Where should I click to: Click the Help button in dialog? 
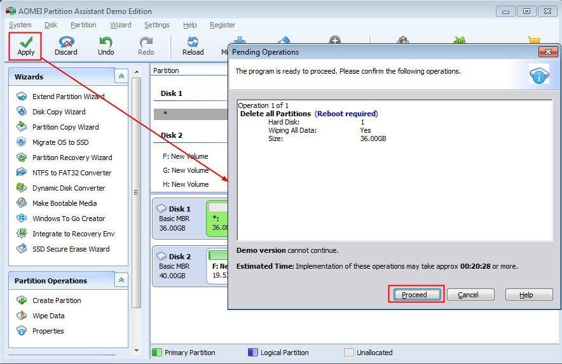529,295
